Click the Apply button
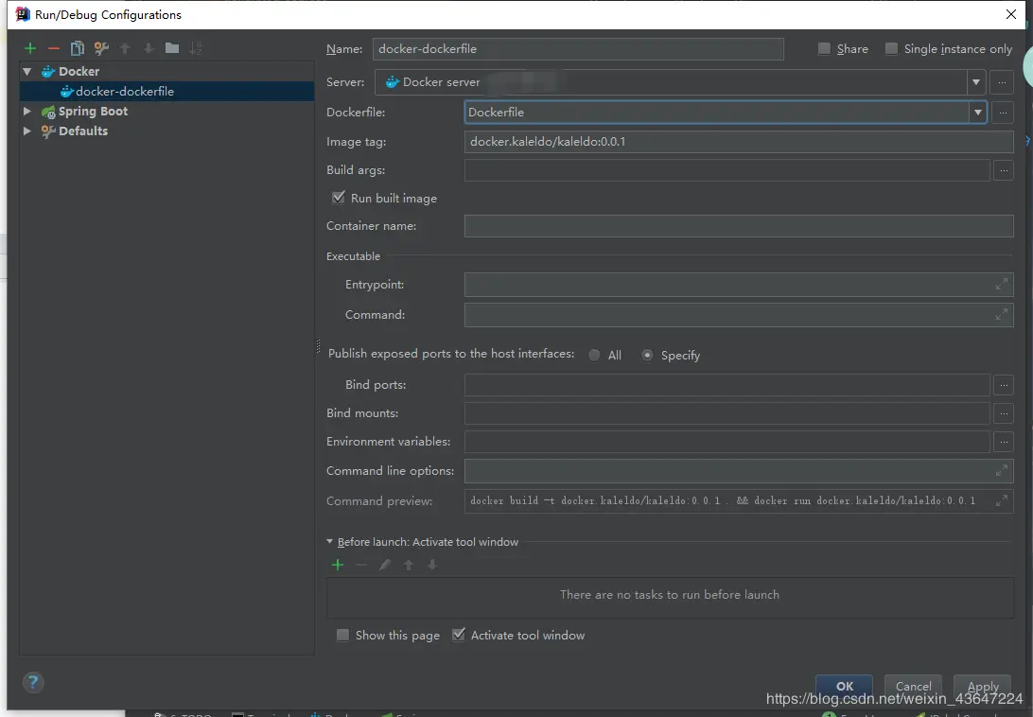This screenshot has width=1033, height=717. click(982, 686)
